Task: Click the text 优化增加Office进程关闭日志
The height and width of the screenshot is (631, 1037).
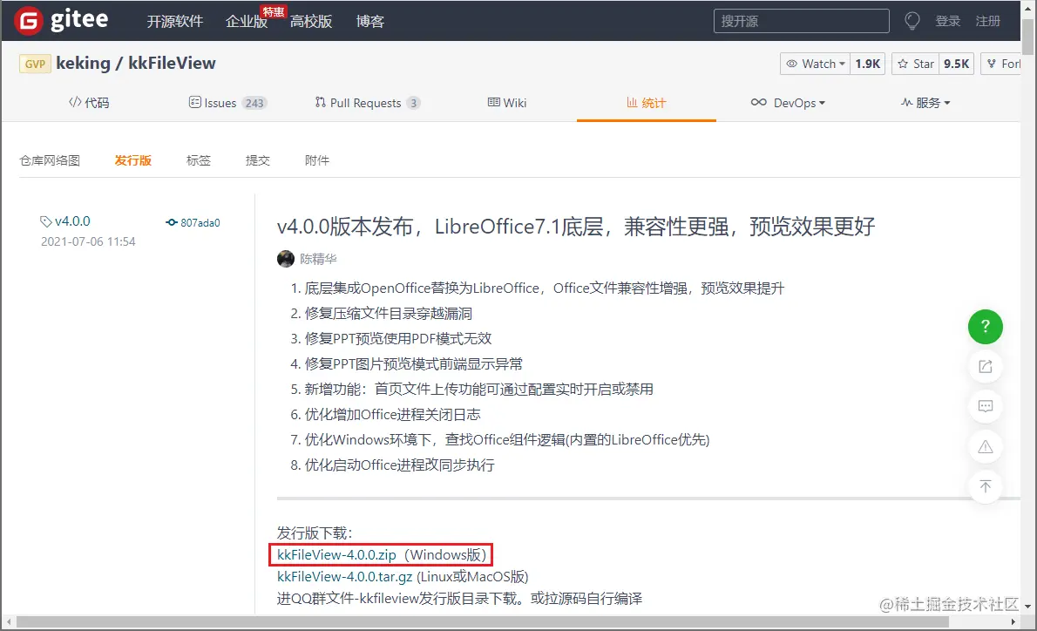Action: pyautogui.click(x=392, y=415)
